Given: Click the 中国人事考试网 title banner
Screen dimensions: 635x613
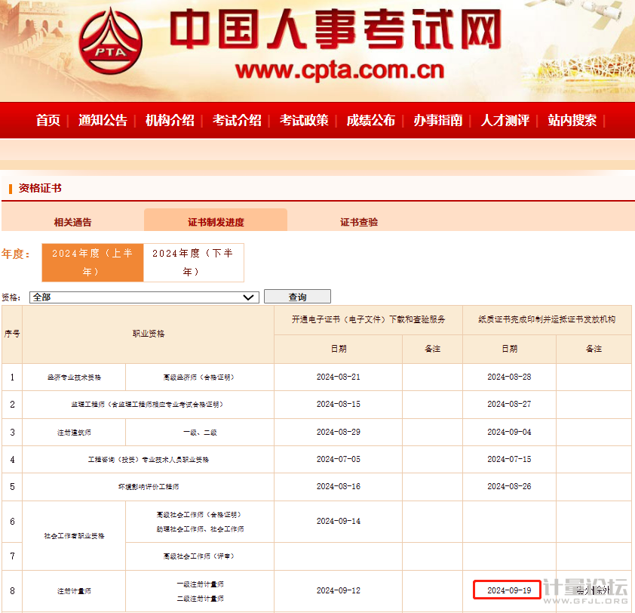Looking at the screenshot, I should pos(336,29).
